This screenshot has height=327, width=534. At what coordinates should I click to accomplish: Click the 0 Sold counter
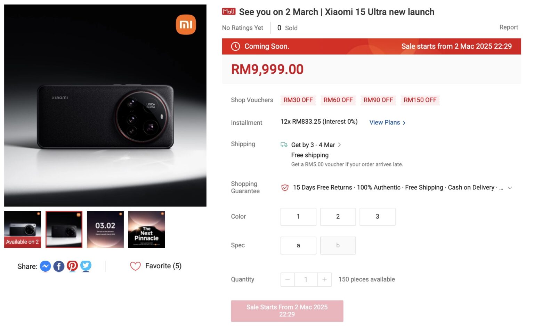[x=286, y=27]
